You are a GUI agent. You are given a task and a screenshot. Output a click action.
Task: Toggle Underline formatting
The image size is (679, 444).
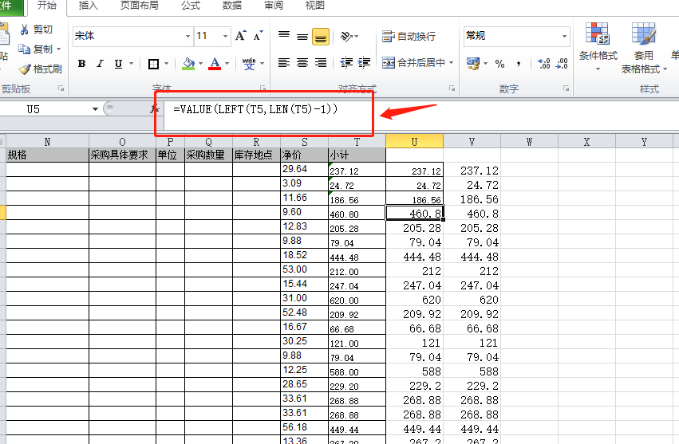pyautogui.click(x=118, y=64)
